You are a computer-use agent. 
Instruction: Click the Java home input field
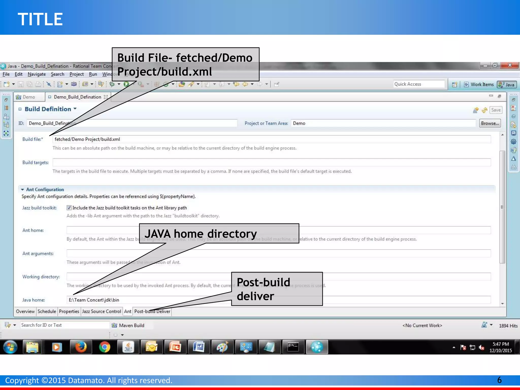point(279,300)
